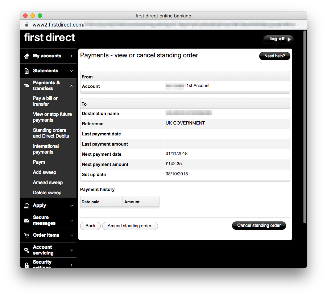Click Cancel standing order button
The height and width of the screenshot is (297, 327).
point(259,225)
